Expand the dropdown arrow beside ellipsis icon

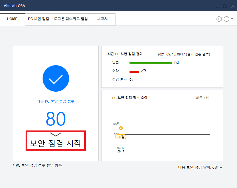point(232,19)
